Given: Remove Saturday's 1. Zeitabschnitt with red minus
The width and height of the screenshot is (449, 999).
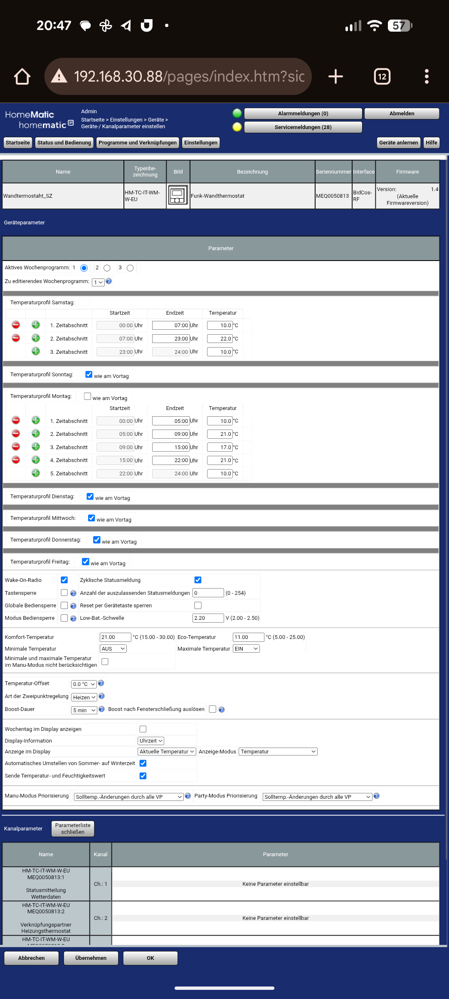Looking at the screenshot, I should click(16, 325).
